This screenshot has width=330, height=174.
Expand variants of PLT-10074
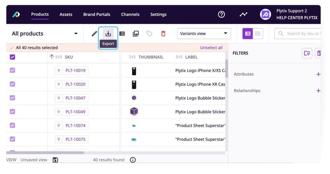pyautogui.click(x=59, y=126)
